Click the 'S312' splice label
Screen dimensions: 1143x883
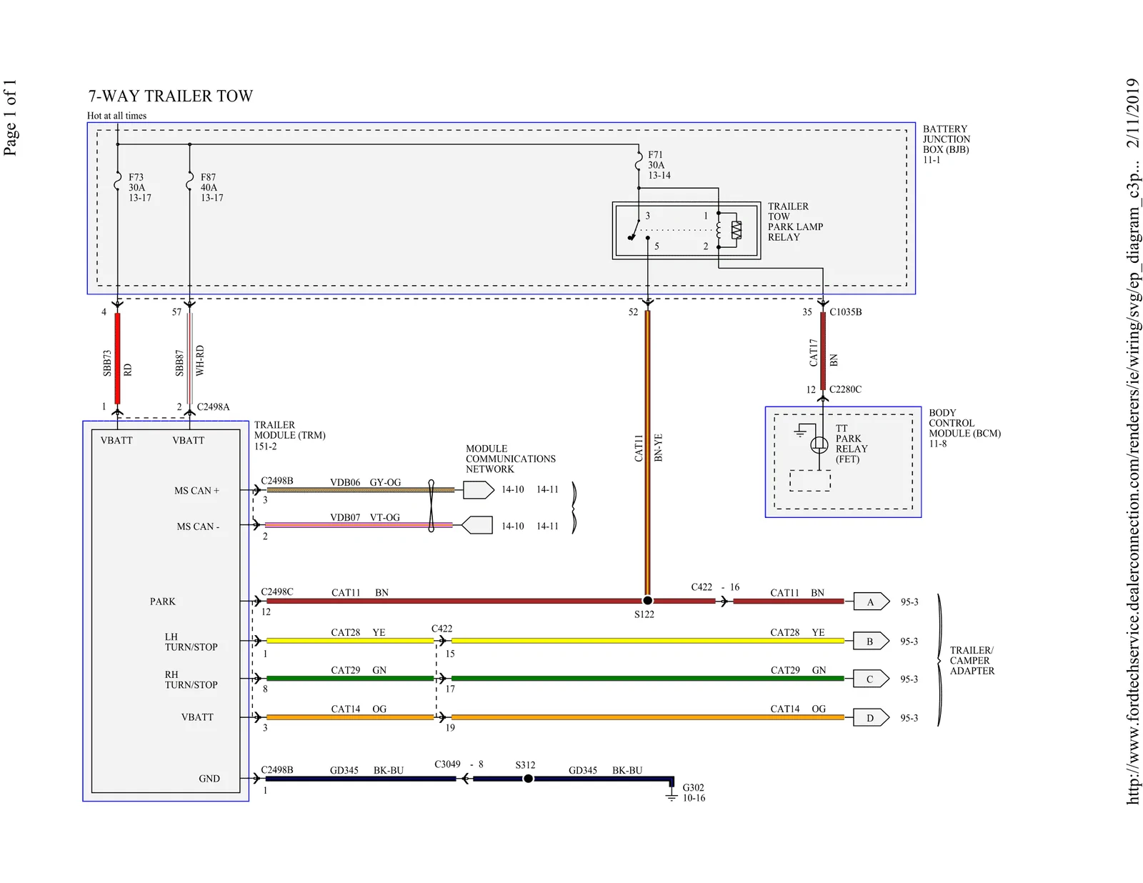pos(525,765)
